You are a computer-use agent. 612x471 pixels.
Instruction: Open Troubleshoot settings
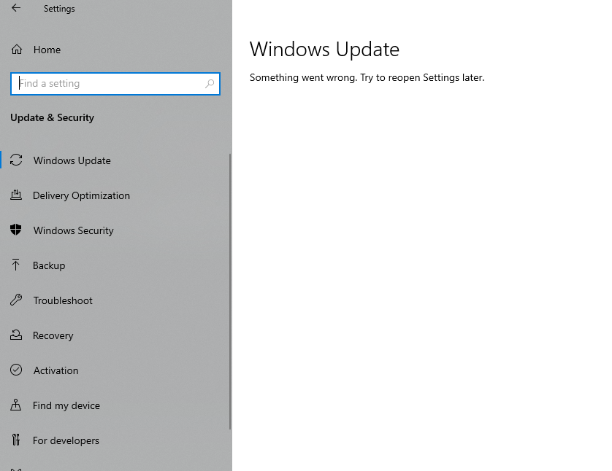pos(63,300)
